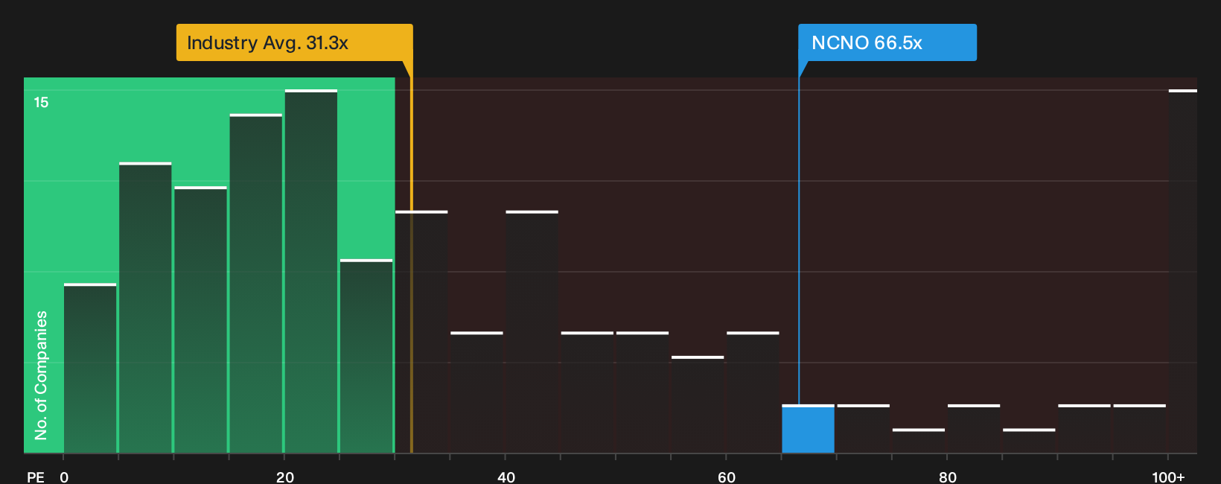Click the dark bar at PE 30-35
The height and width of the screenshot is (484, 1221).
click(421, 332)
